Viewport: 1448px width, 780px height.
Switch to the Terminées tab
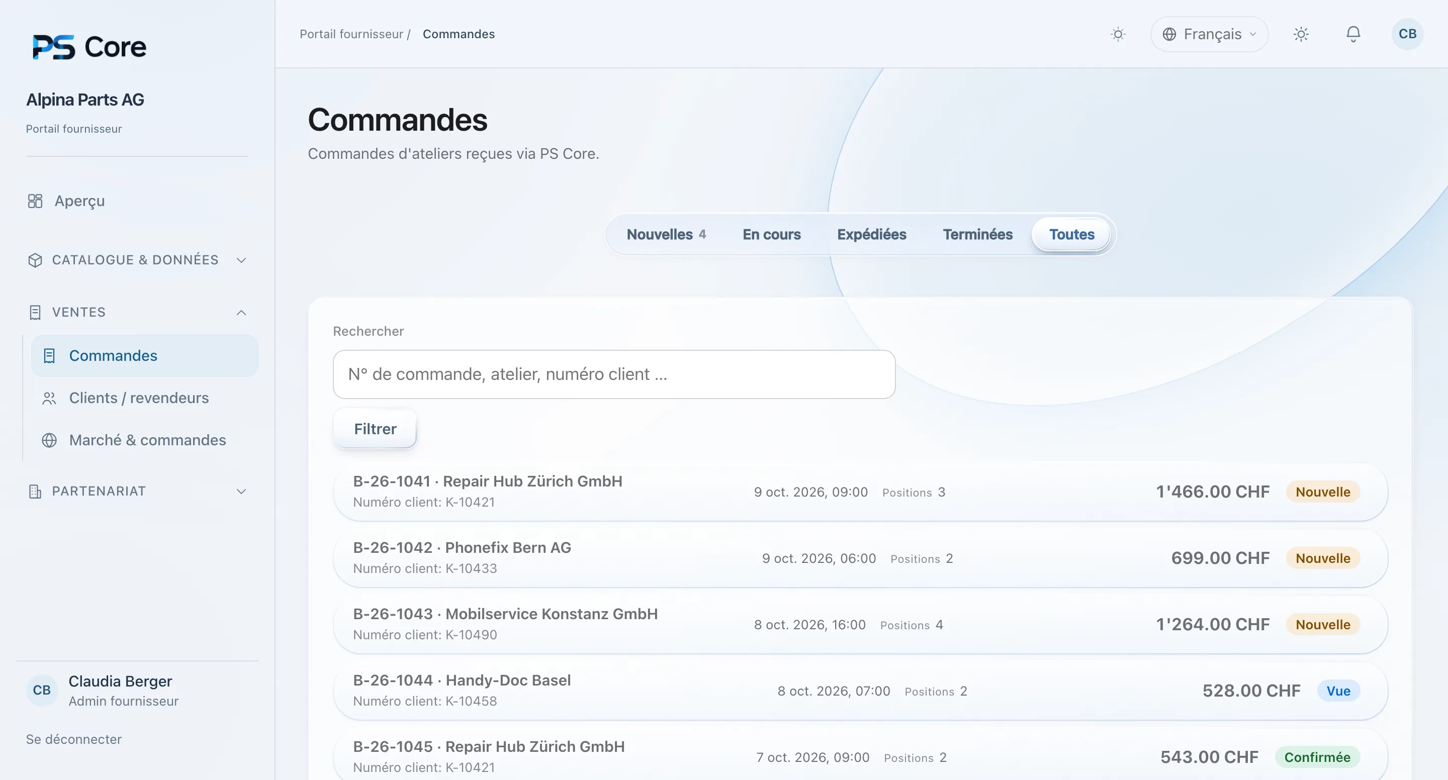coord(977,234)
